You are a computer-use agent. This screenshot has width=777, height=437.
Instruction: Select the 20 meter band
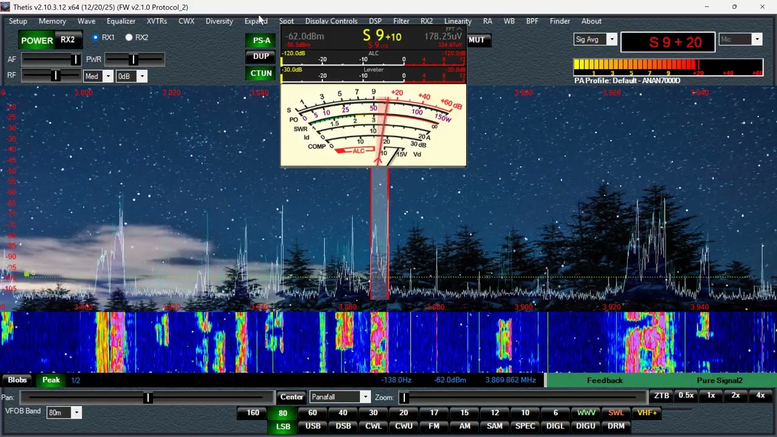click(x=404, y=413)
